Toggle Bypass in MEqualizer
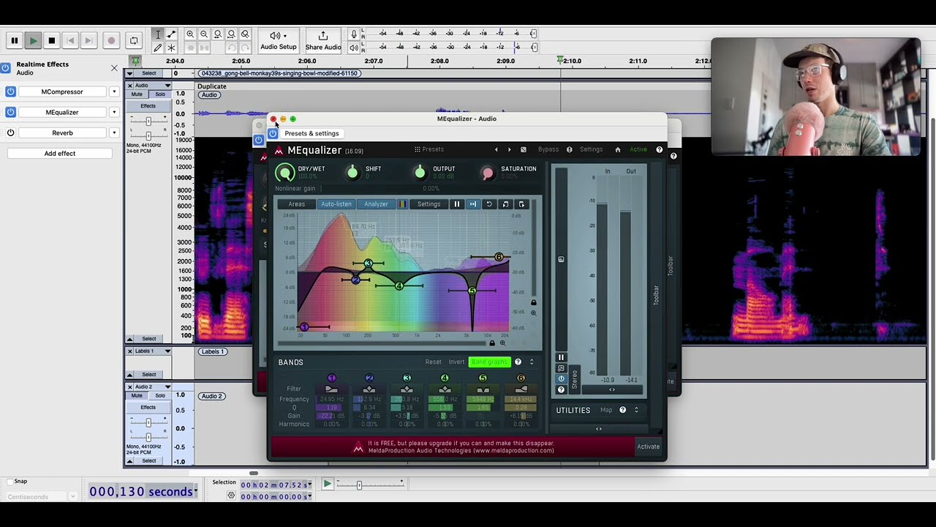 click(548, 149)
